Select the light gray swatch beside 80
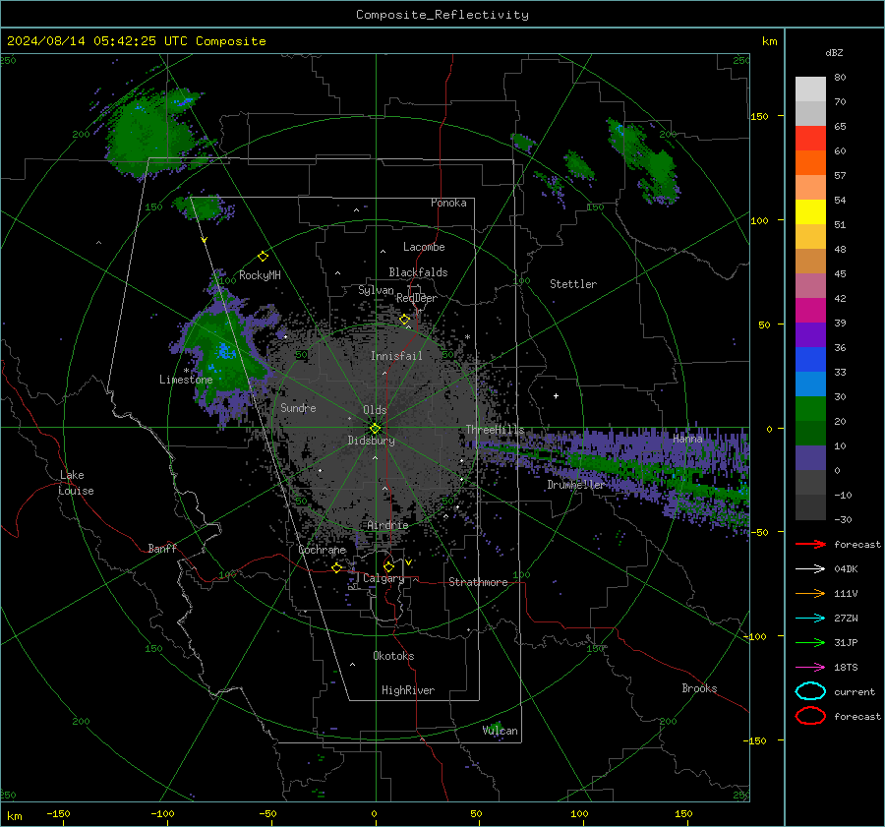 tap(810, 89)
